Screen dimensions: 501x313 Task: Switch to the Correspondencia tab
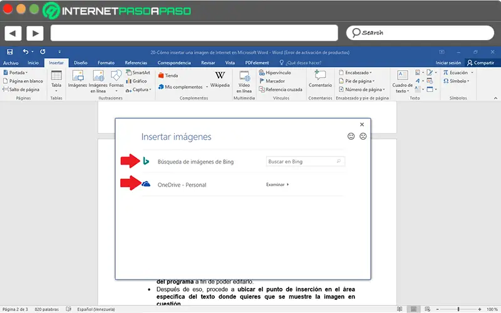pyautogui.click(x=174, y=63)
